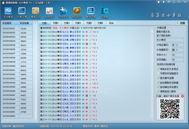Open the 手机版 icon
189x129 pixels.
point(105,11)
